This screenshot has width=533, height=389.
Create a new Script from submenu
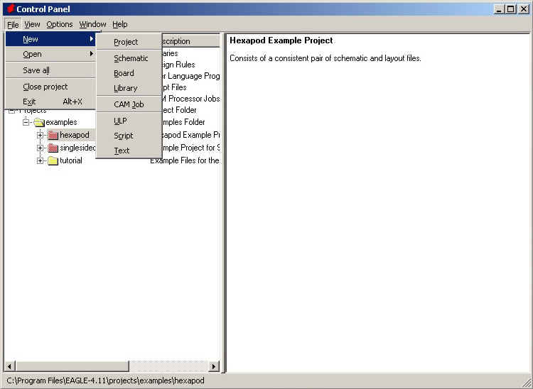click(x=129, y=136)
